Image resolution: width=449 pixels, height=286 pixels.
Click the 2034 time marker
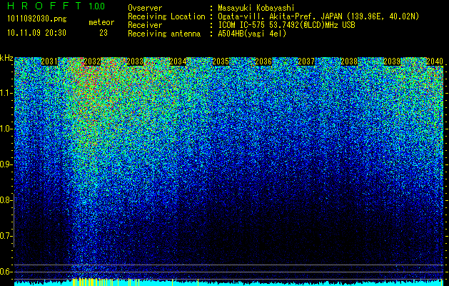click(x=178, y=61)
